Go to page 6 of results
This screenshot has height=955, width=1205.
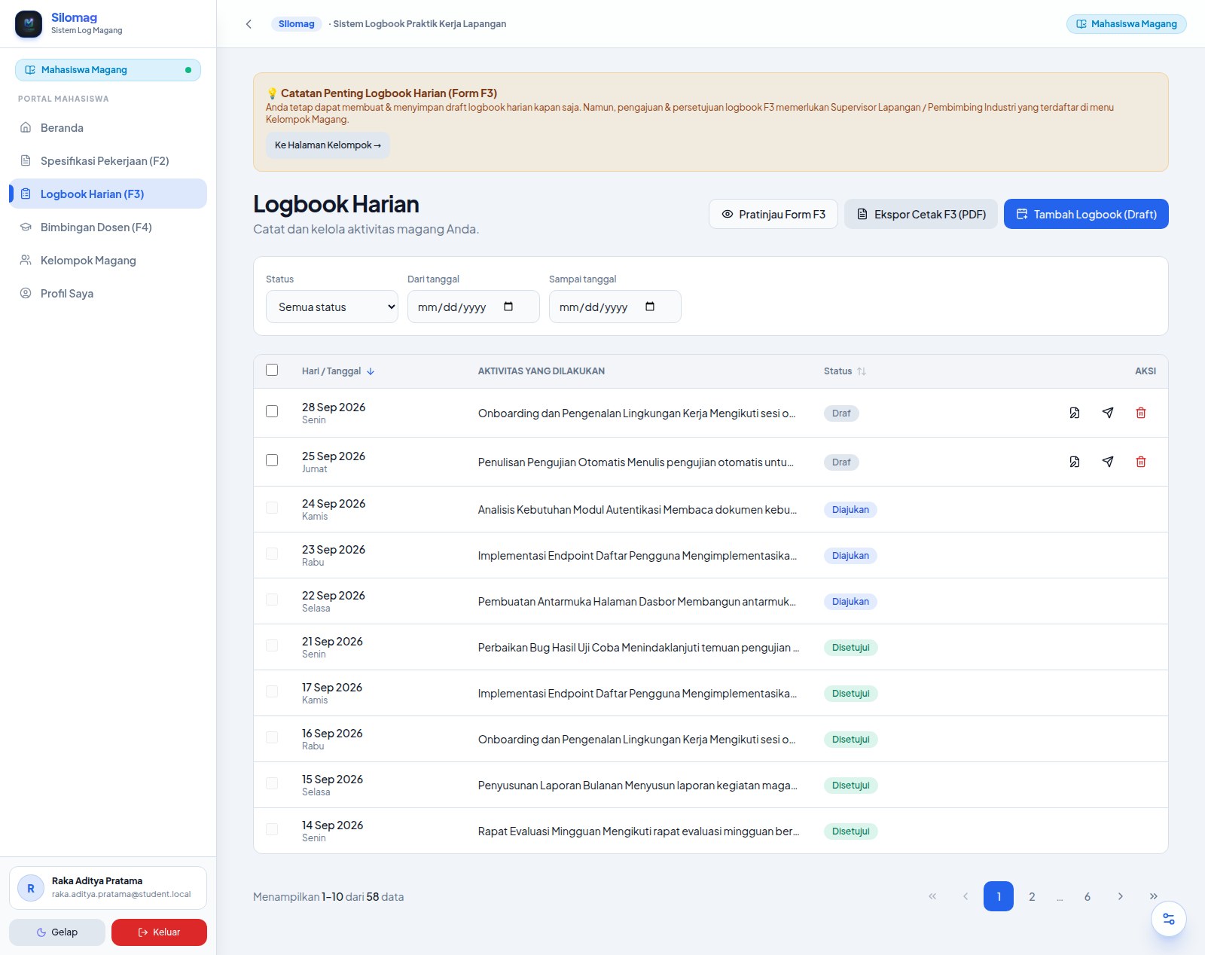click(x=1087, y=896)
